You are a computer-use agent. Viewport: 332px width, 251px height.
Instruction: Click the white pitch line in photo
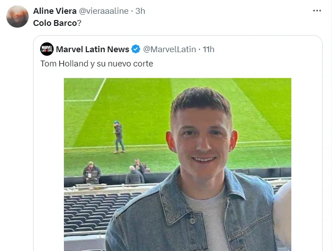point(100,90)
